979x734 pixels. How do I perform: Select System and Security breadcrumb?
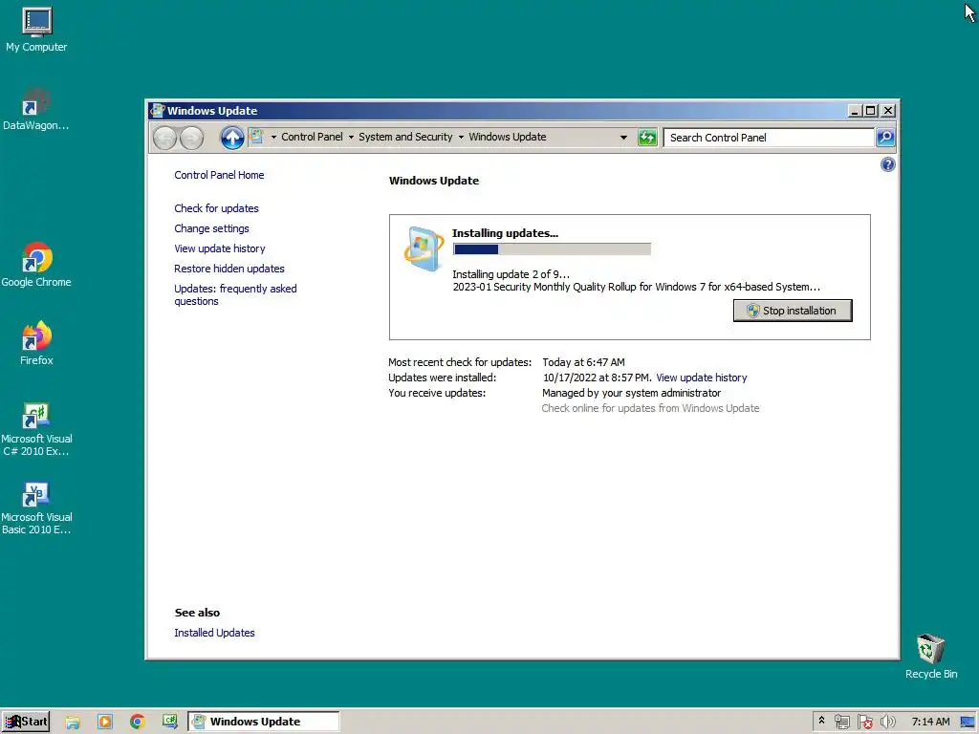[x=405, y=137]
